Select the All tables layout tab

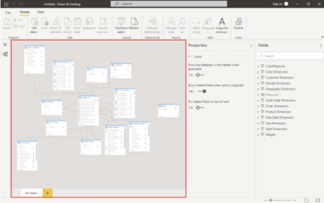pos(31,193)
